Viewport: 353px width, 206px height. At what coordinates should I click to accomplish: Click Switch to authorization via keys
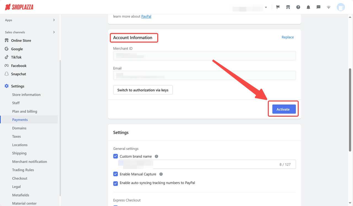pos(143,90)
